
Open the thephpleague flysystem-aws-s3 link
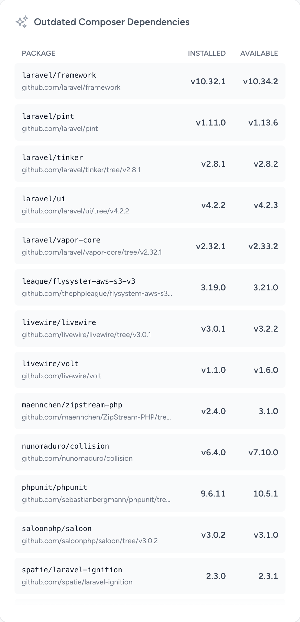click(97, 293)
